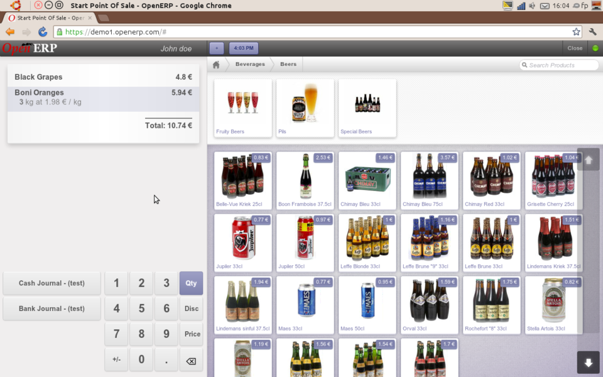Create a new order with the plus button
The height and width of the screenshot is (377, 603).
(x=217, y=48)
